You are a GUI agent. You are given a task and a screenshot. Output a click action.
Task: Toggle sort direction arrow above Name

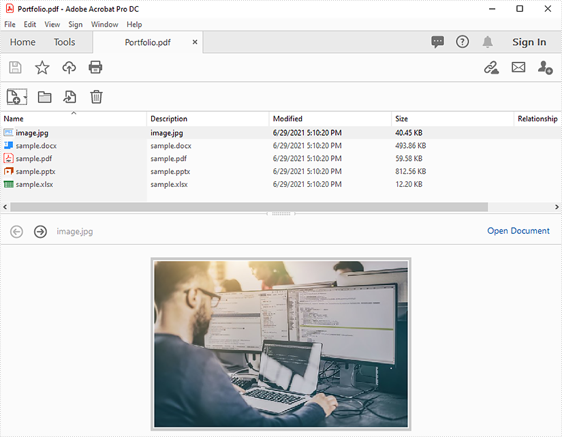(x=74, y=113)
